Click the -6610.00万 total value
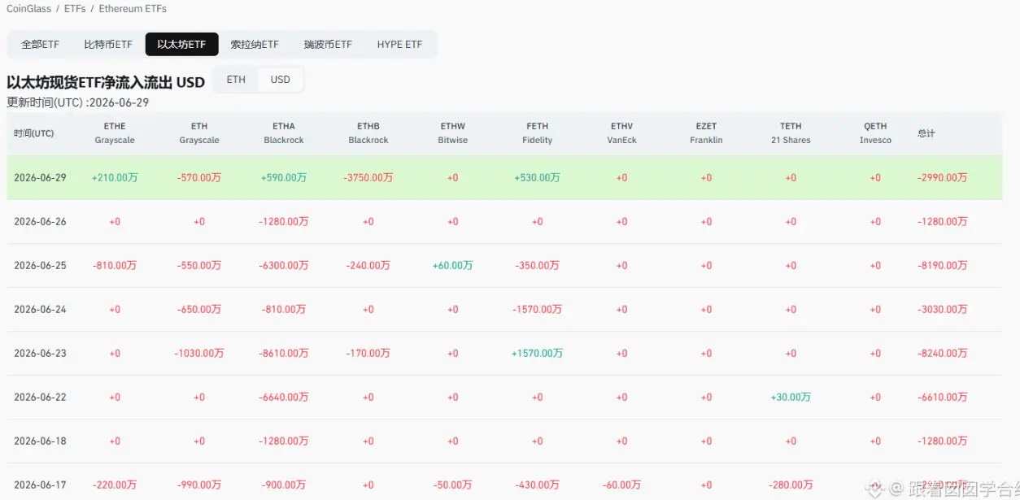The width and height of the screenshot is (1020, 500). click(943, 397)
